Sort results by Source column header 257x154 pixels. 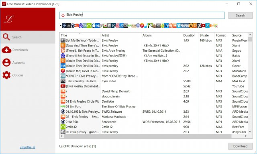[239, 35]
